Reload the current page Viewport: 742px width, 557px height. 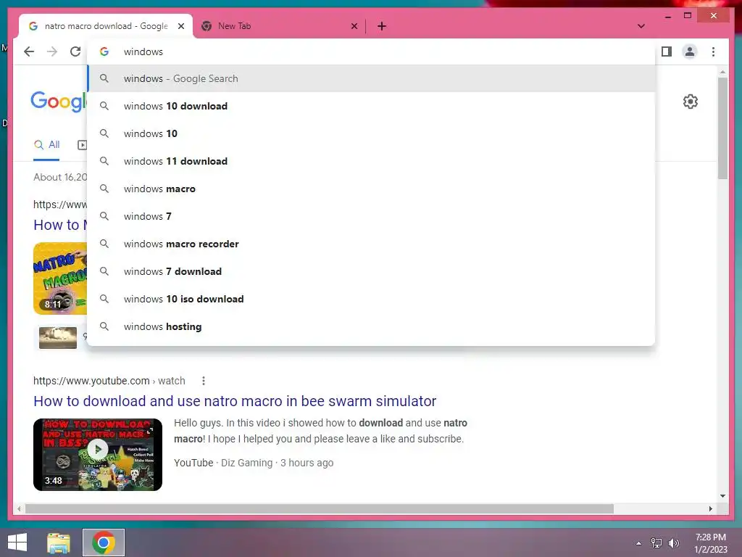pos(75,51)
